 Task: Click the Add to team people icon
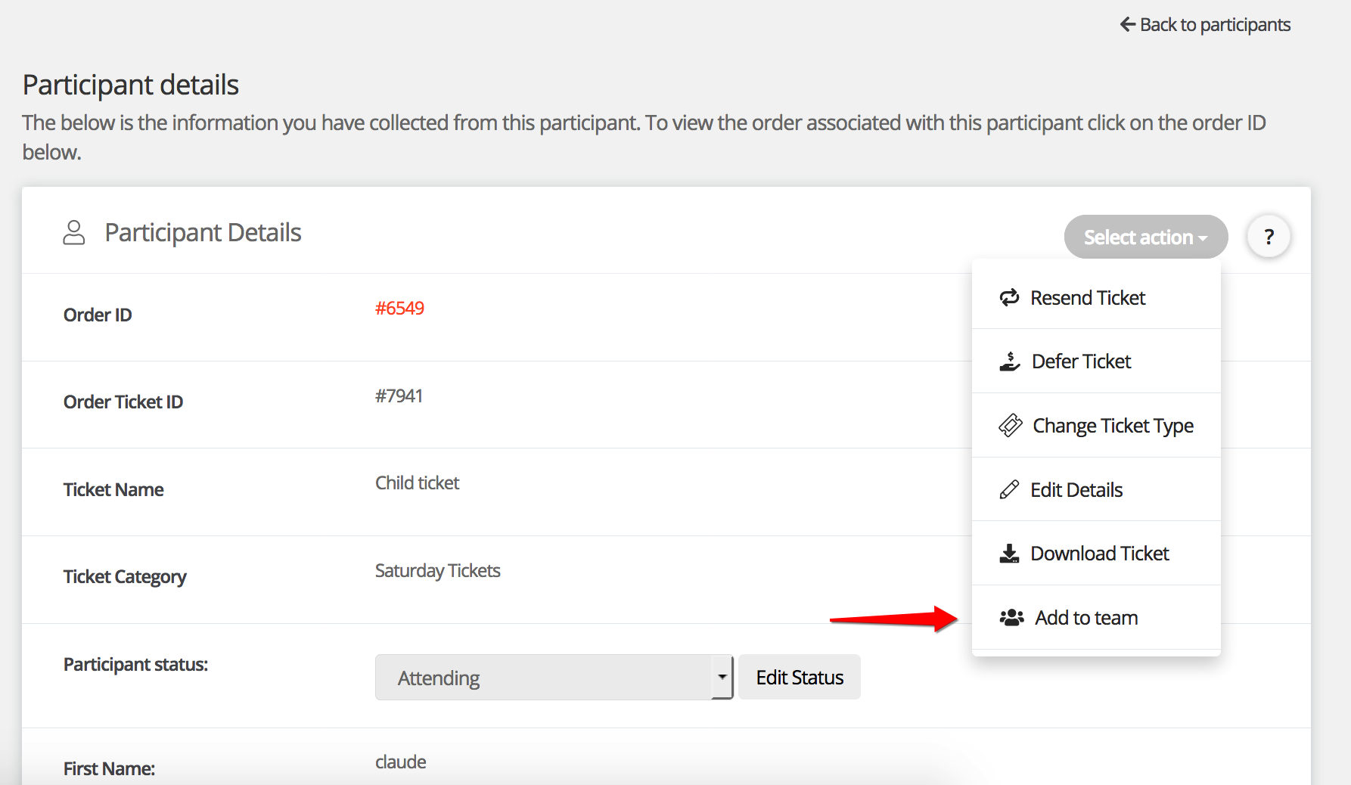[1011, 618]
